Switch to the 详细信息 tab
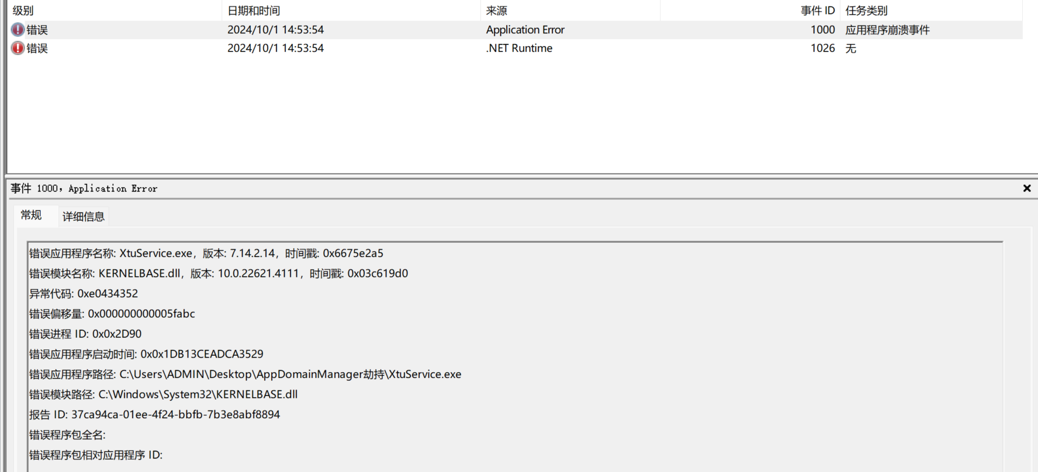Viewport: 1038px width, 472px height. click(84, 217)
